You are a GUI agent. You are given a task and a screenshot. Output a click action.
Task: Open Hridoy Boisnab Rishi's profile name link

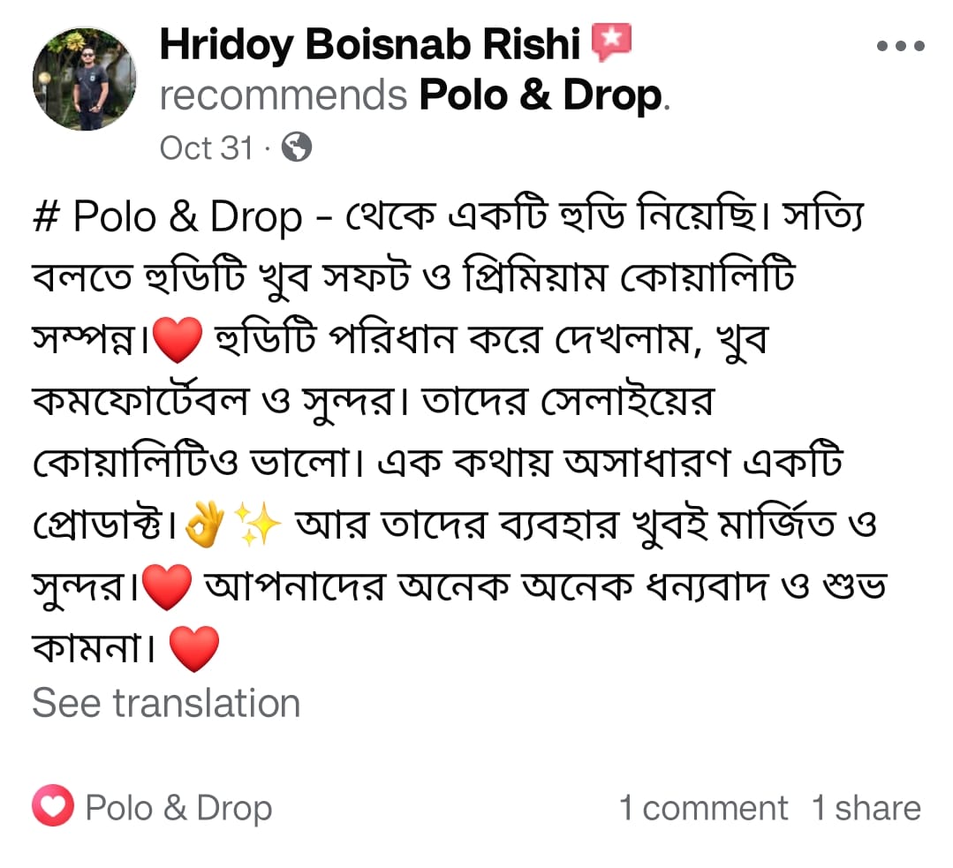(368, 43)
